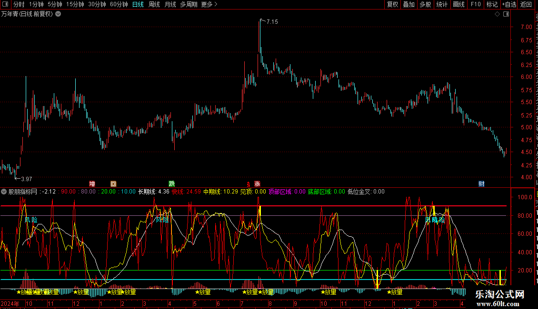This screenshot has height=309, width=538.
Task: Click the 7.00 price axis label
Action: tap(526, 27)
